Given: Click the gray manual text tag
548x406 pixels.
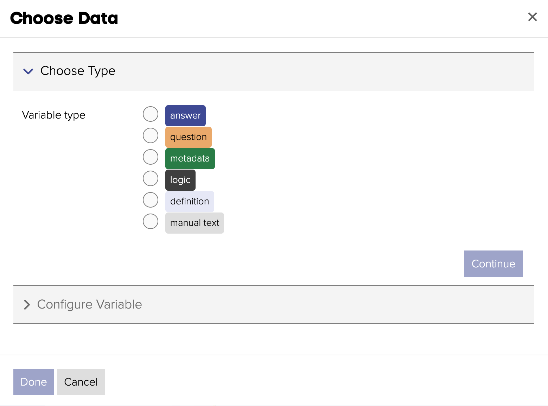Looking at the screenshot, I should pyautogui.click(x=195, y=223).
